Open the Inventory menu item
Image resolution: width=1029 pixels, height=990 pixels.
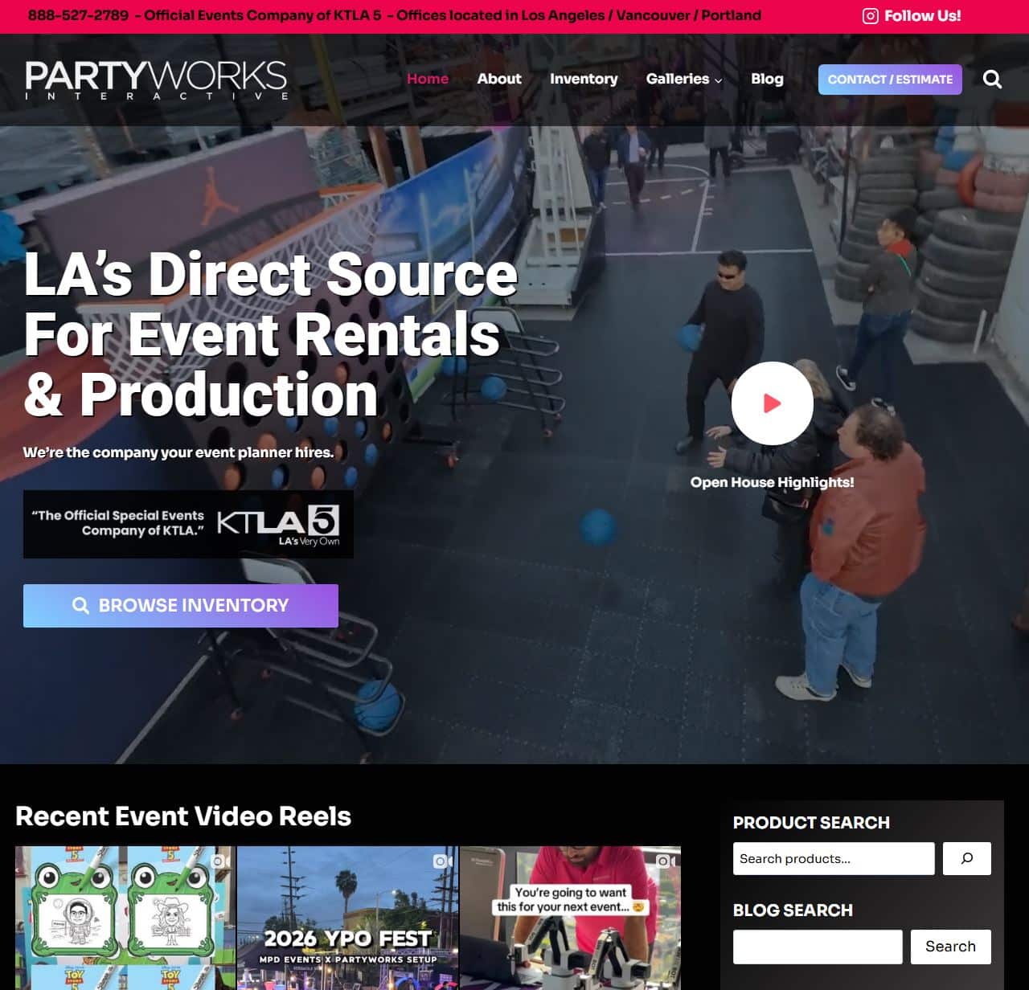coord(584,79)
